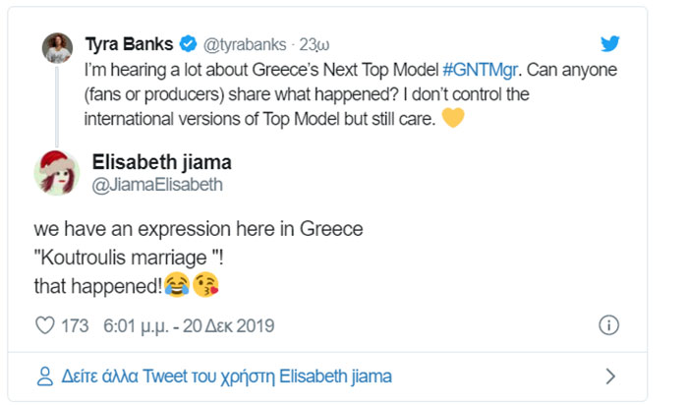688x405 pixels.
Task: Like the tweet with the heart icon
Action: point(43,325)
